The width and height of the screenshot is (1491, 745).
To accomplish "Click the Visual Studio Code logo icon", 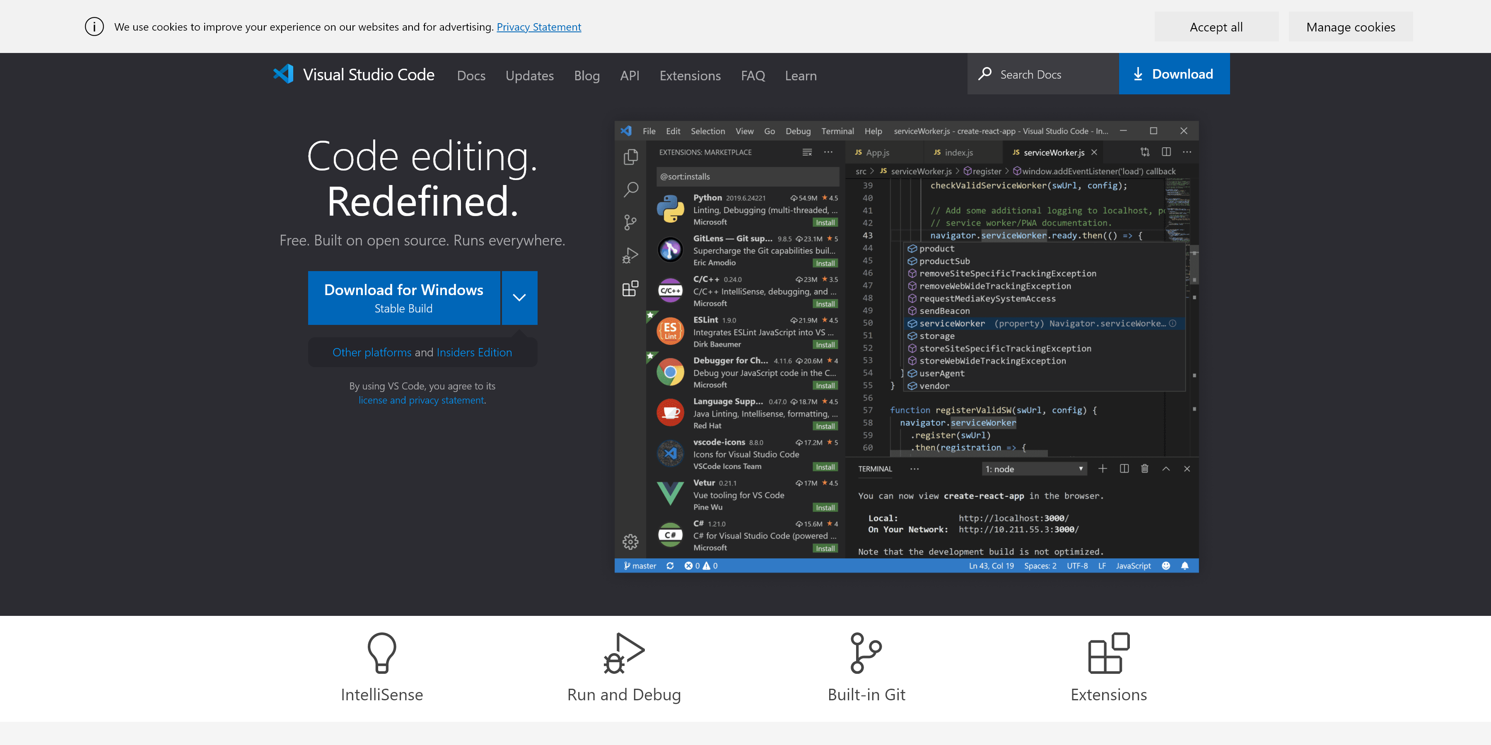I will point(283,74).
